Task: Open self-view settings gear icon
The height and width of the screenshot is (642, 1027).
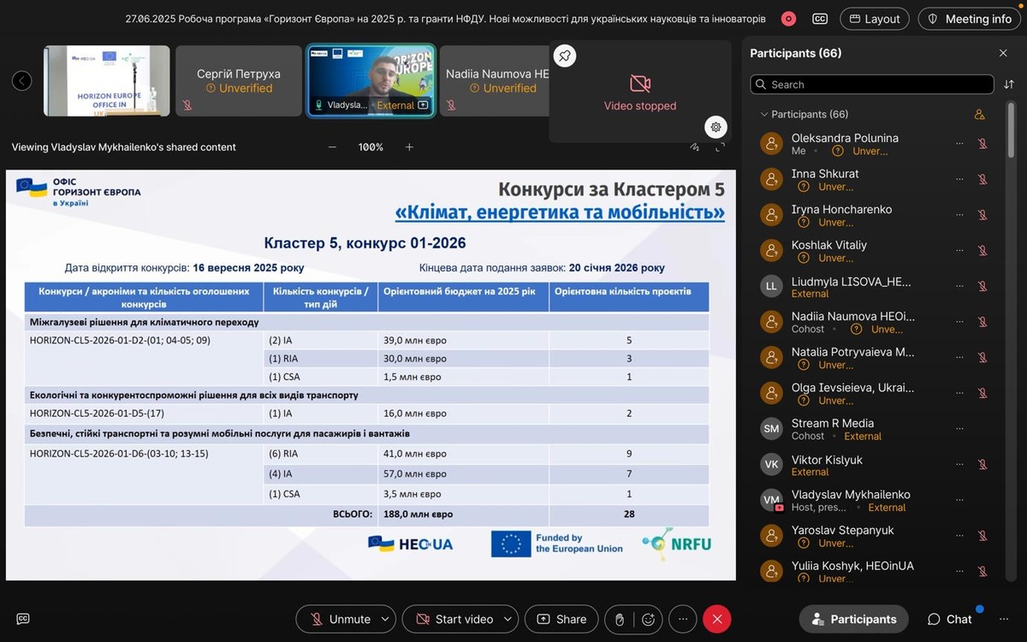Action: coord(715,127)
